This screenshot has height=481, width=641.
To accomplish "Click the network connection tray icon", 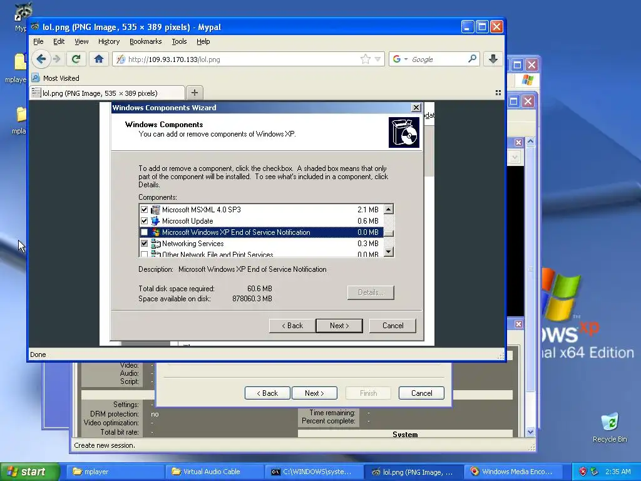I will (x=595, y=472).
